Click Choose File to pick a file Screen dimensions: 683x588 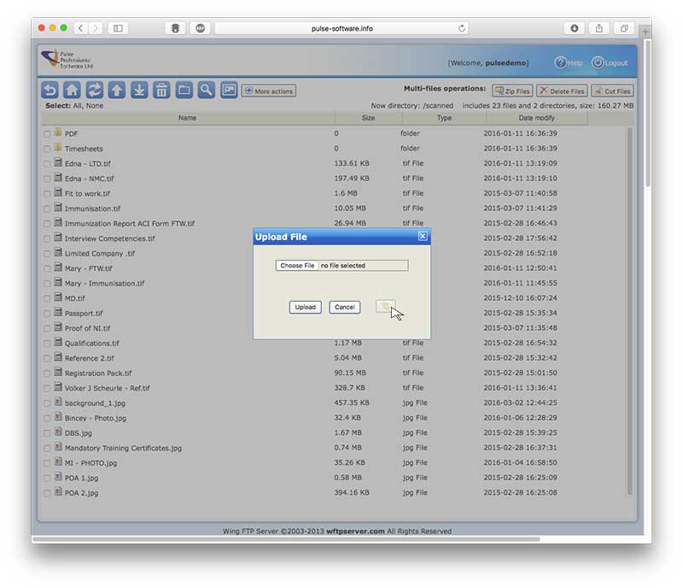coord(297,266)
